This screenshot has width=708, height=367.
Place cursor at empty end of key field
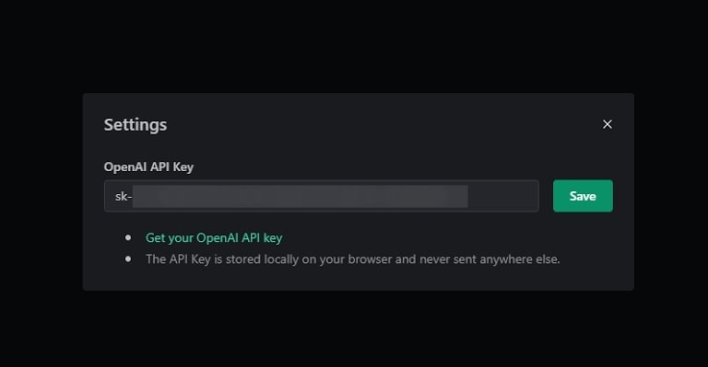502,196
